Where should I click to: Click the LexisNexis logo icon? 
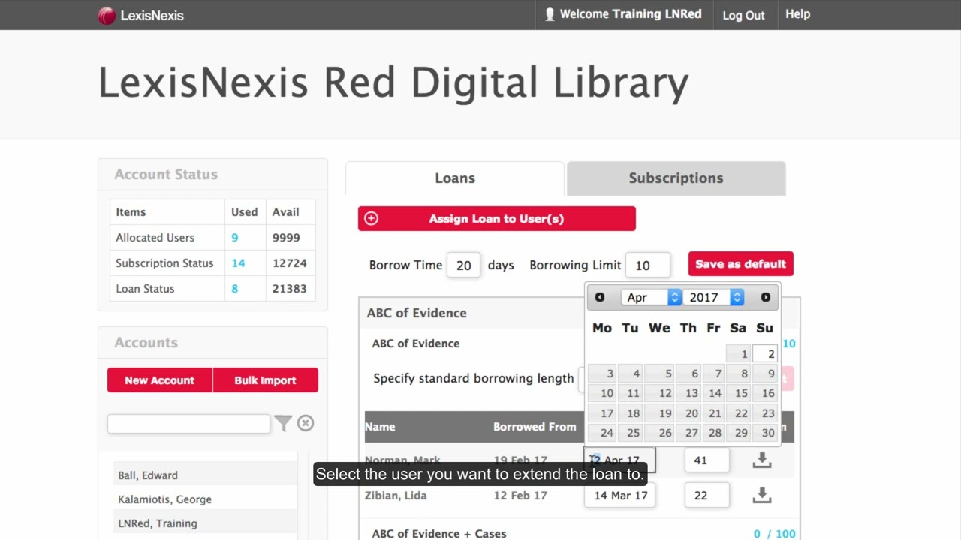[x=107, y=15]
